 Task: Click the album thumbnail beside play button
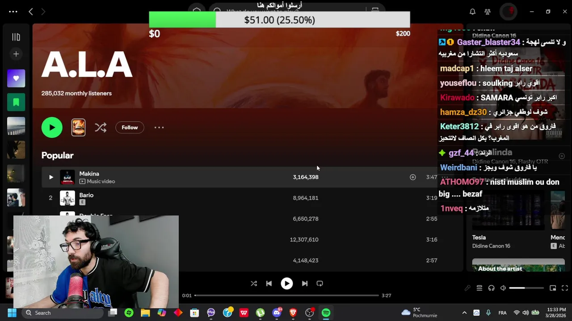click(78, 128)
